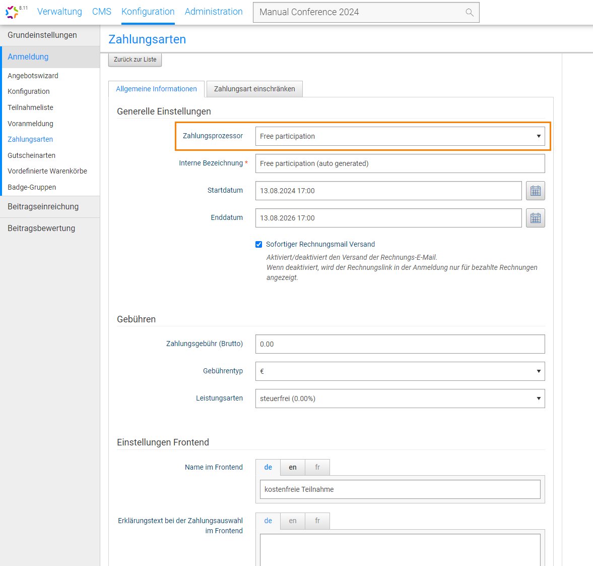This screenshot has width=593, height=566.
Task: Select the en language tab for Name im Frontend
Action: 293,467
